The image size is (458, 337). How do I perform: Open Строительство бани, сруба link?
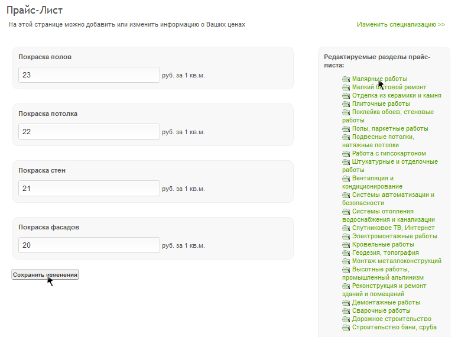click(x=394, y=327)
